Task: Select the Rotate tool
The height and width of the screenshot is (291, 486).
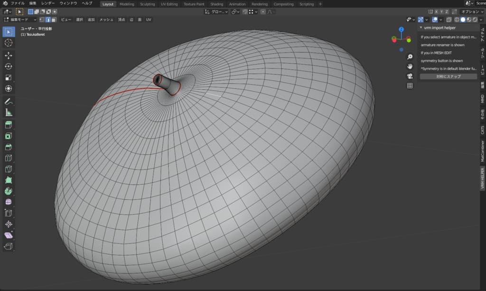Action: (8, 66)
